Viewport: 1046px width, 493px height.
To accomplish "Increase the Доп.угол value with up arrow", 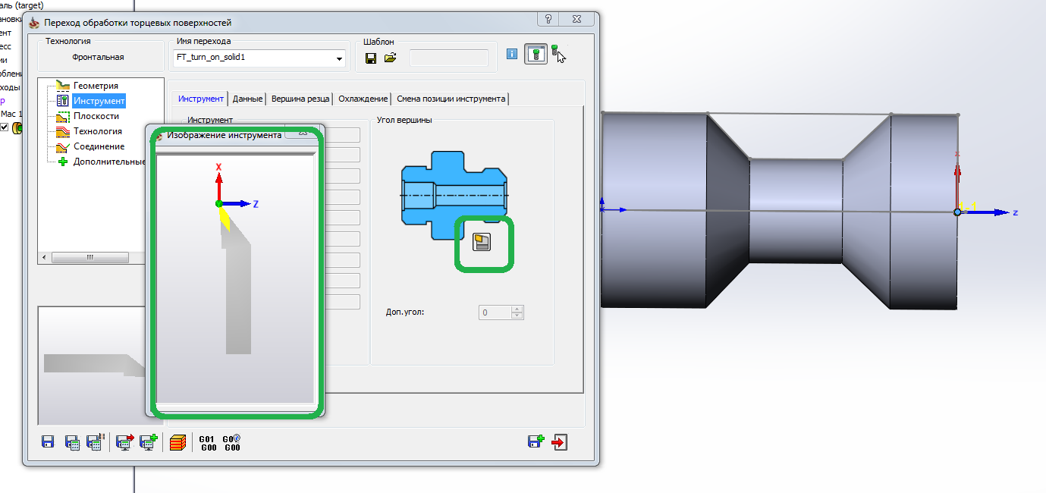I will 517,309.
